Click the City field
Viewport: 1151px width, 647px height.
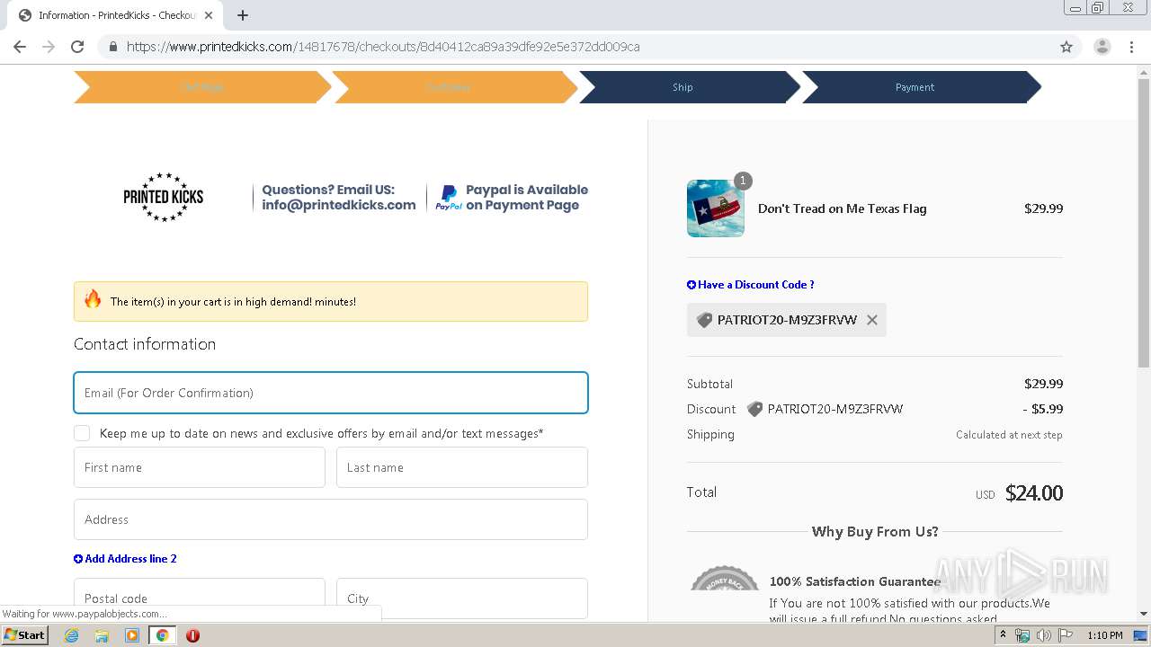click(462, 598)
